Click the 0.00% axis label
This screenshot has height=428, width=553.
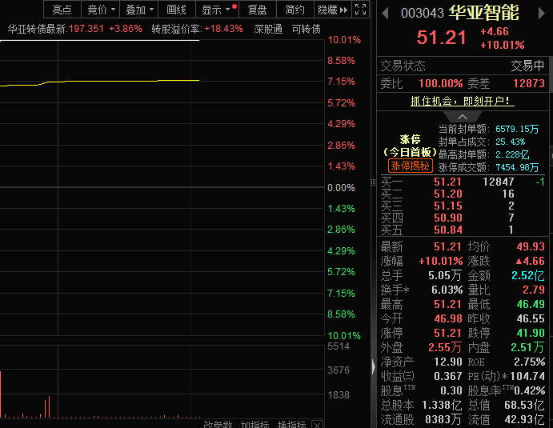point(341,188)
